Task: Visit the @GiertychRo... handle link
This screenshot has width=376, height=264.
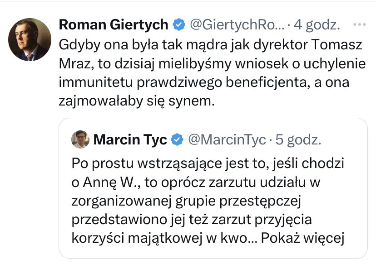Action: point(237,24)
